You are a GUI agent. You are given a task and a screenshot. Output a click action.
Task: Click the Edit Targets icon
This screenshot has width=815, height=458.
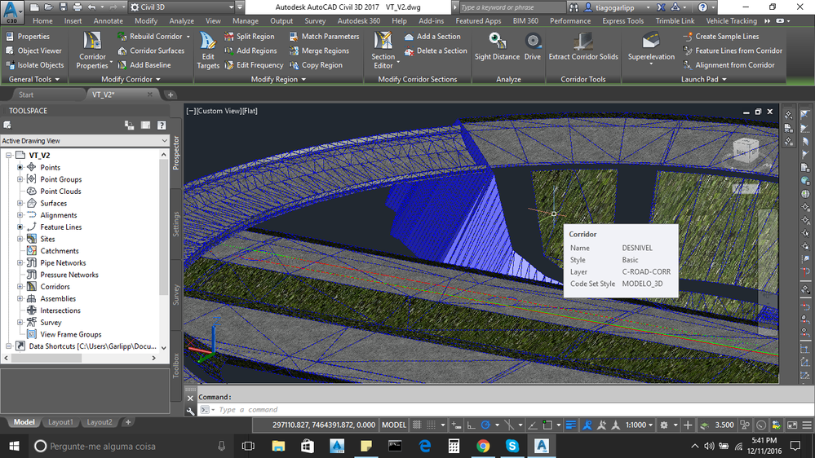point(208,50)
